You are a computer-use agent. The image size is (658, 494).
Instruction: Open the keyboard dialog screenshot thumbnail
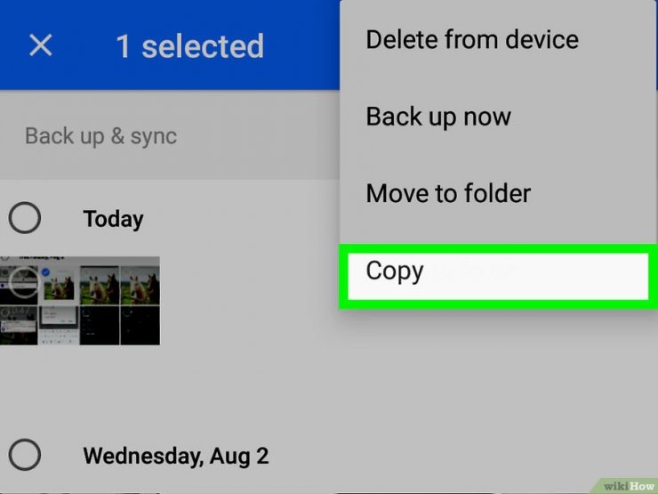pyautogui.click(x=59, y=326)
